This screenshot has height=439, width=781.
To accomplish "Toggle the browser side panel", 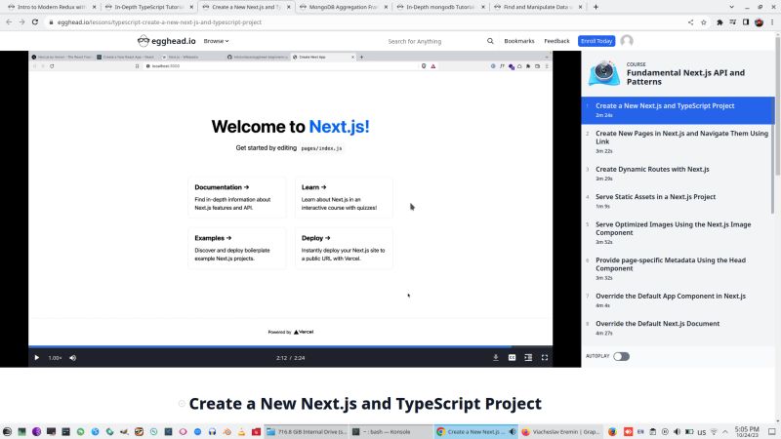I will pyautogui.click(x=746, y=21).
